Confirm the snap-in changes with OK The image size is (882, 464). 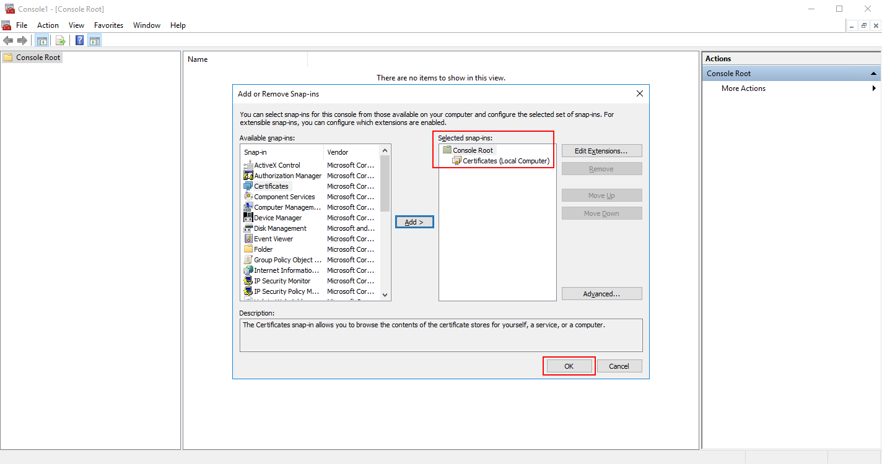(569, 366)
